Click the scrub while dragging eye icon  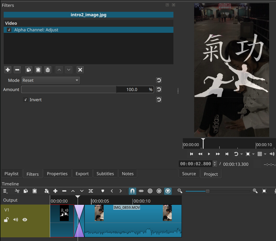tap(141, 191)
